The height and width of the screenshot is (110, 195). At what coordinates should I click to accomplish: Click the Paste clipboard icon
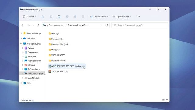[59, 16]
